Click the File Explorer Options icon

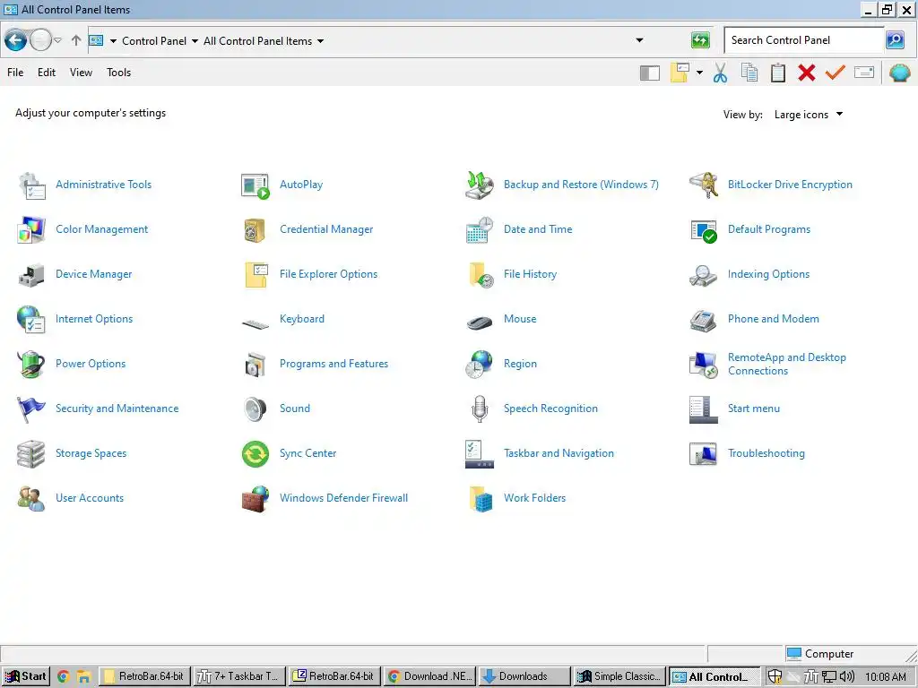click(x=255, y=274)
